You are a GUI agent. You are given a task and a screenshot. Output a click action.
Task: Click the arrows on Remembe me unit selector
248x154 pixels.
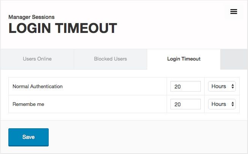[232, 104]
